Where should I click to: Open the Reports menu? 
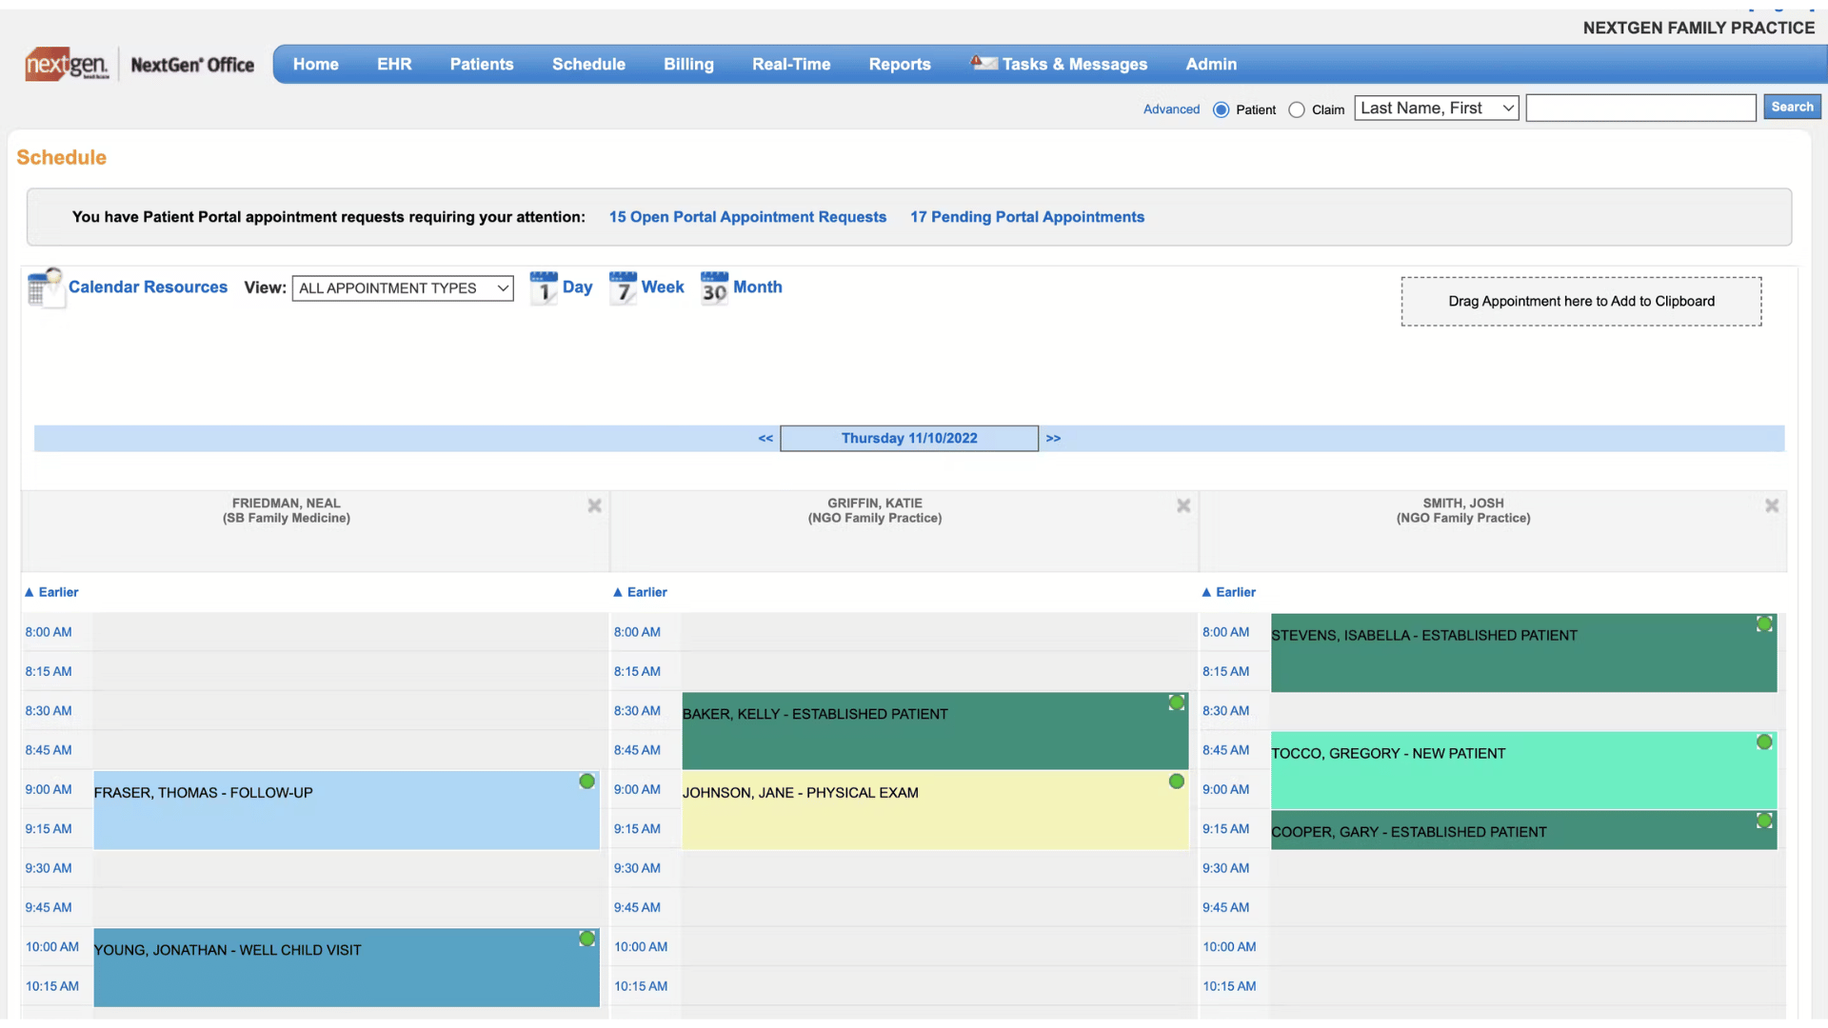tap(899, 64)
